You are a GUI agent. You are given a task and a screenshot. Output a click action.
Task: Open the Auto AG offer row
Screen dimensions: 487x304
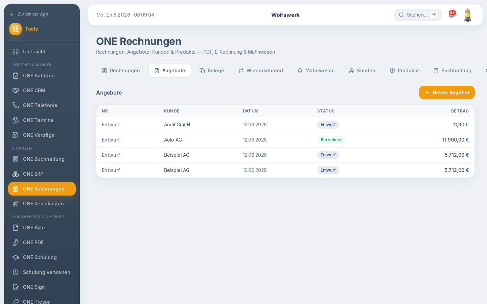coord(285,140)
